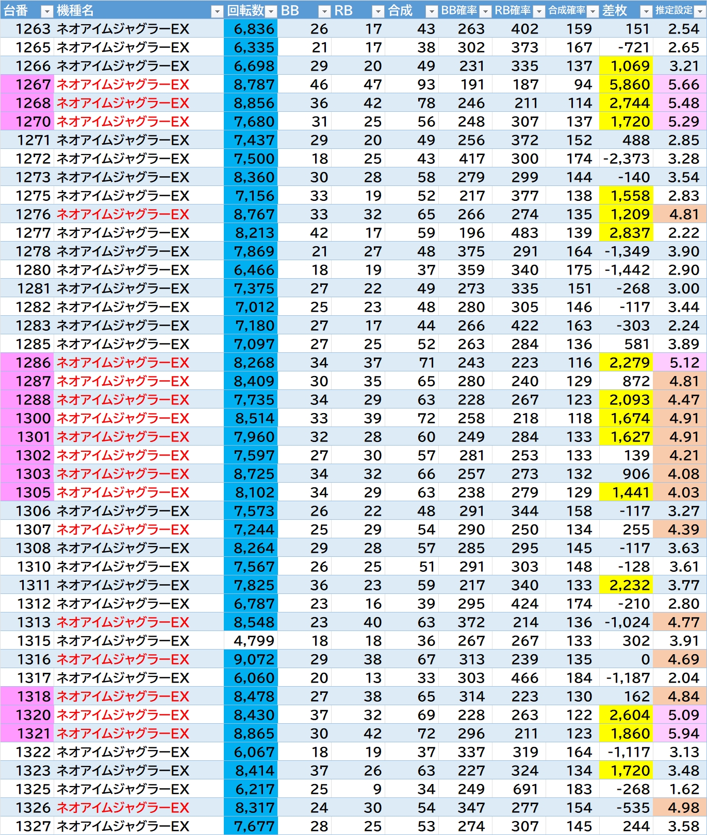Open the 台番 column filter dropdown
707x835 pixels.
(46, 11)
